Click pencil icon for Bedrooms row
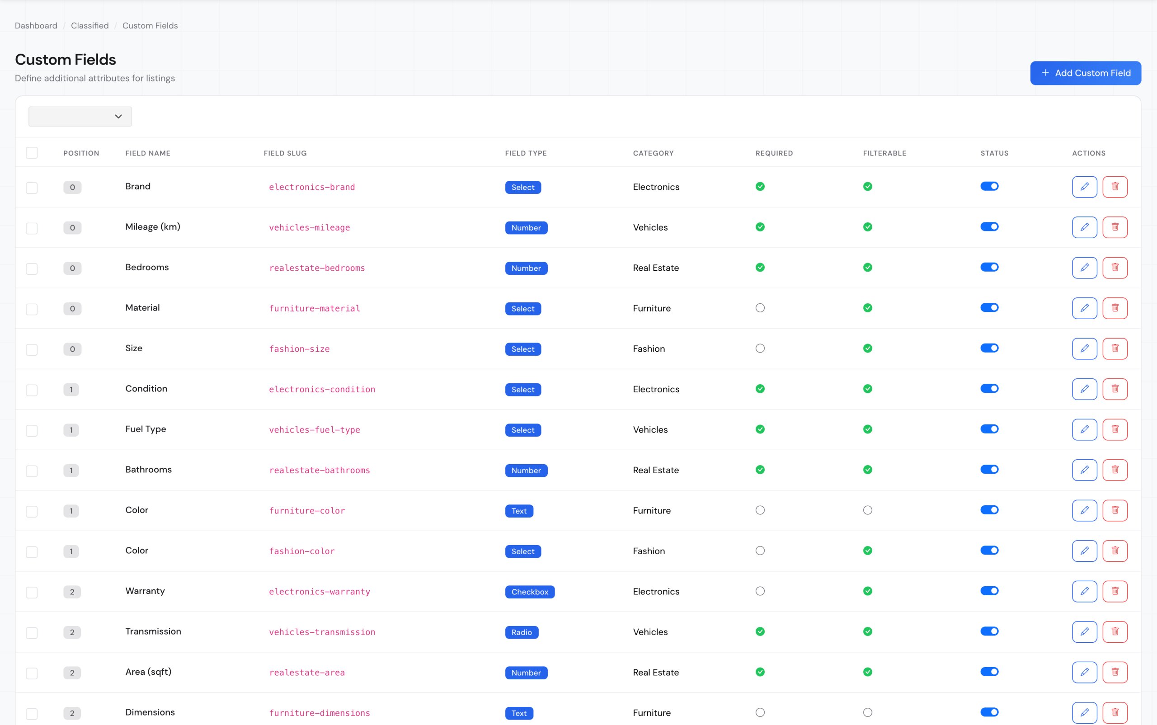Screen dimensions: 1157x725 [1084, 268]
